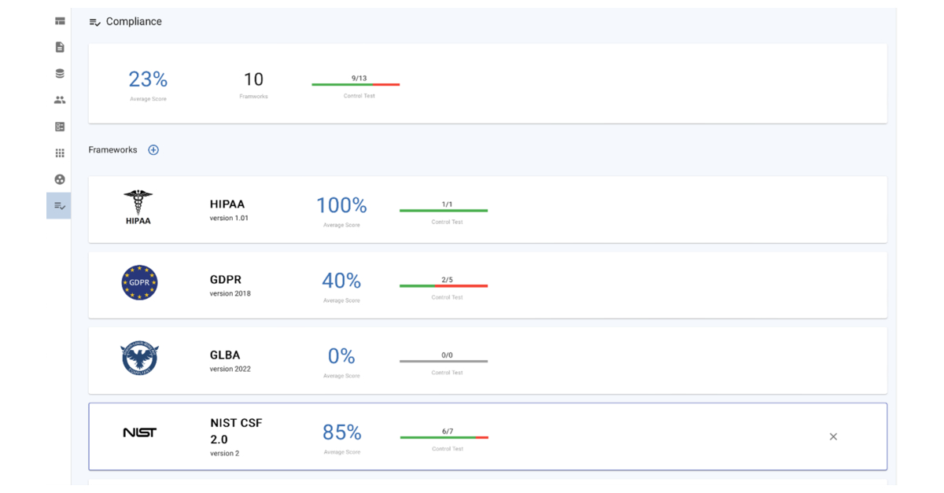Open the circular support sidebar icon
Screen dimensions: 944x493
(x=60, y=179)
